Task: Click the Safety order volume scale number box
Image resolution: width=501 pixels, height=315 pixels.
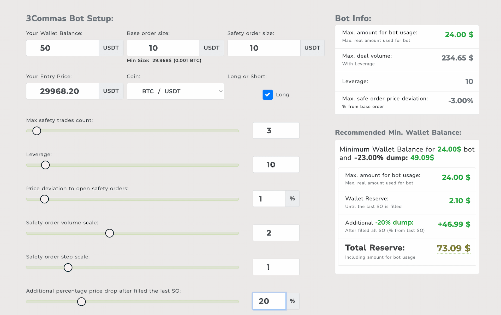Action: (x=276, y=233)
